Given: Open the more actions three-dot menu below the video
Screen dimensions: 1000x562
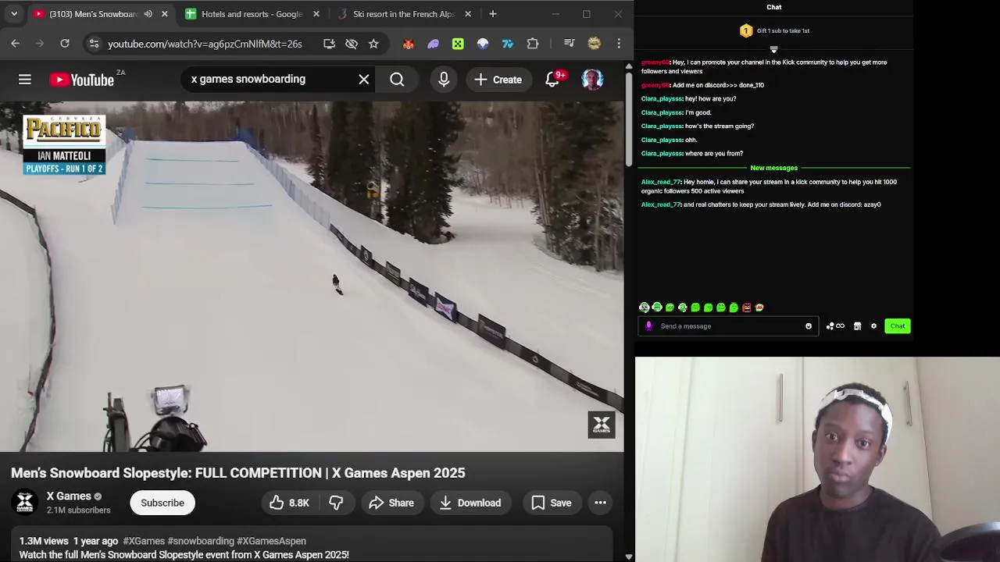Looking at the screenshot, I should click(x=600, y=503).
